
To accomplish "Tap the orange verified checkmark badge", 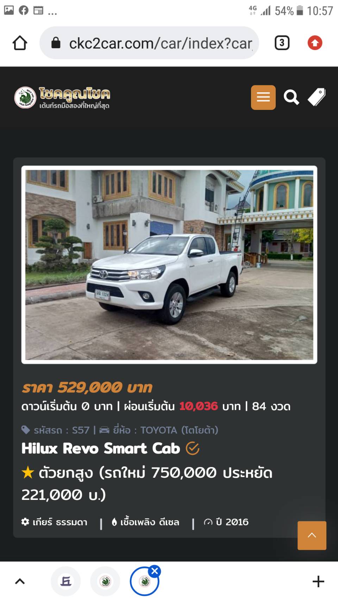I will [x=192, y=448].
